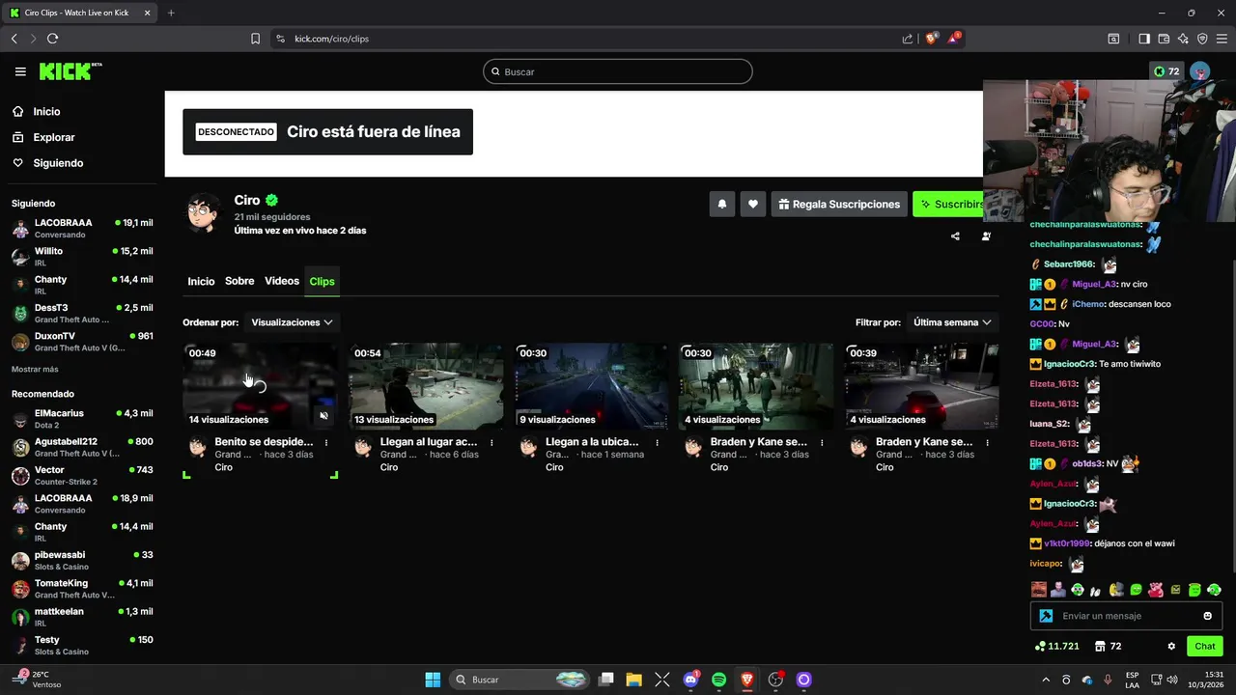Open the user profile avatar menu
Screen dimensions: 1236x695
(x=1200, y=71)
